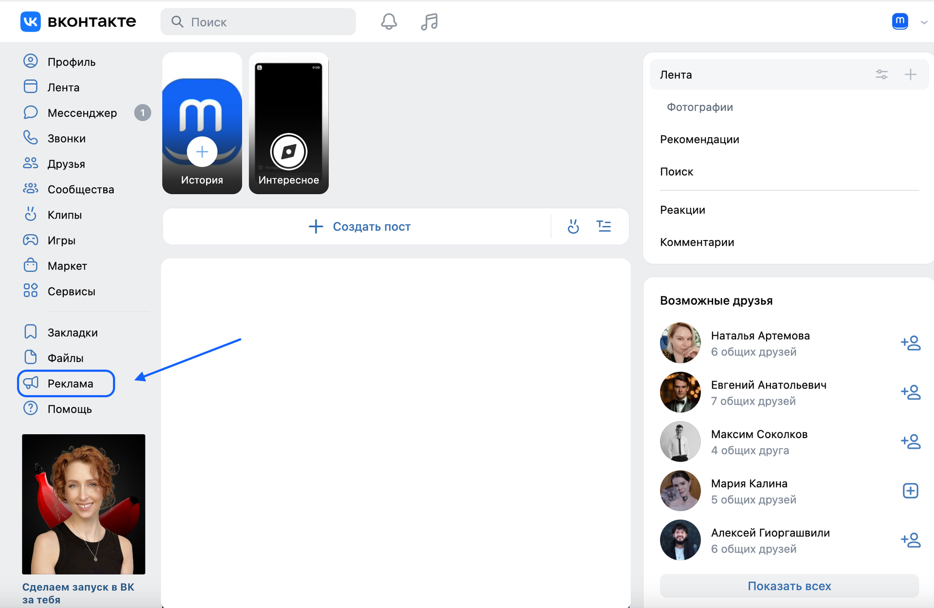Open Мессенджер in sidebar
934x608 pixels.
click(82, 113)
